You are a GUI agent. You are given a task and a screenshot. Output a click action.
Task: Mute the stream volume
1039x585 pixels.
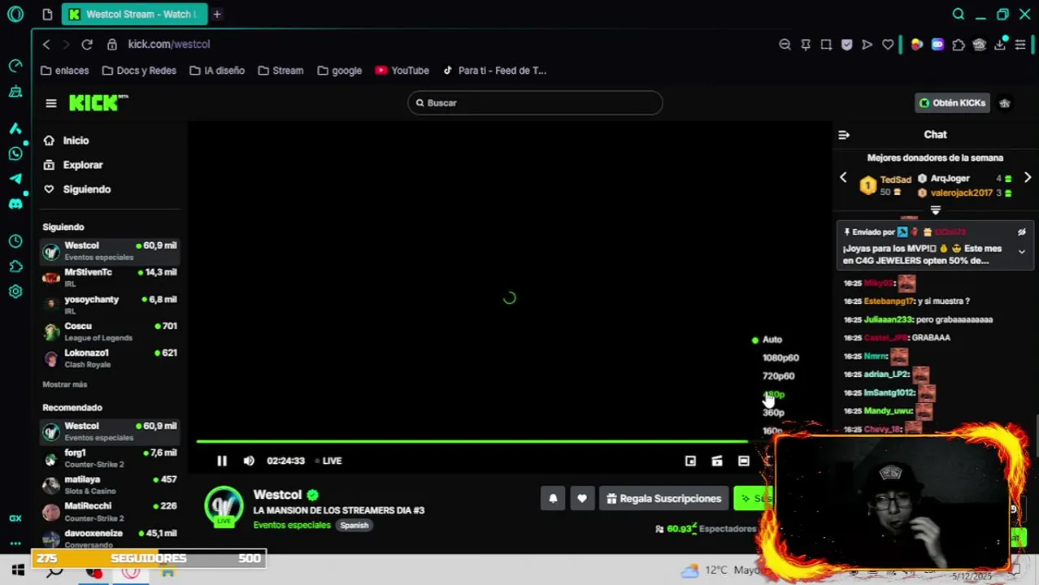coord(249,461)
